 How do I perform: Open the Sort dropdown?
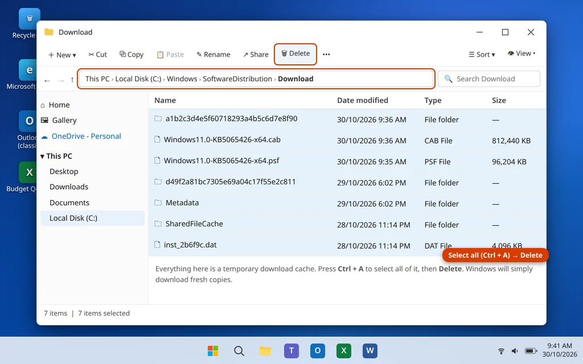(x=482, y=55)
